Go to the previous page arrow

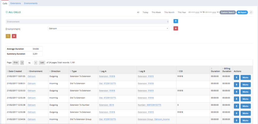click(x=22, y=63)
